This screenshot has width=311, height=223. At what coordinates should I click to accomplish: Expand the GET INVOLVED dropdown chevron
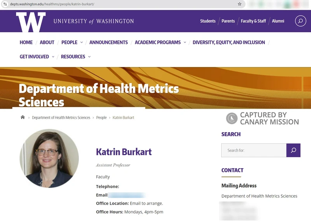coord(53,57)
